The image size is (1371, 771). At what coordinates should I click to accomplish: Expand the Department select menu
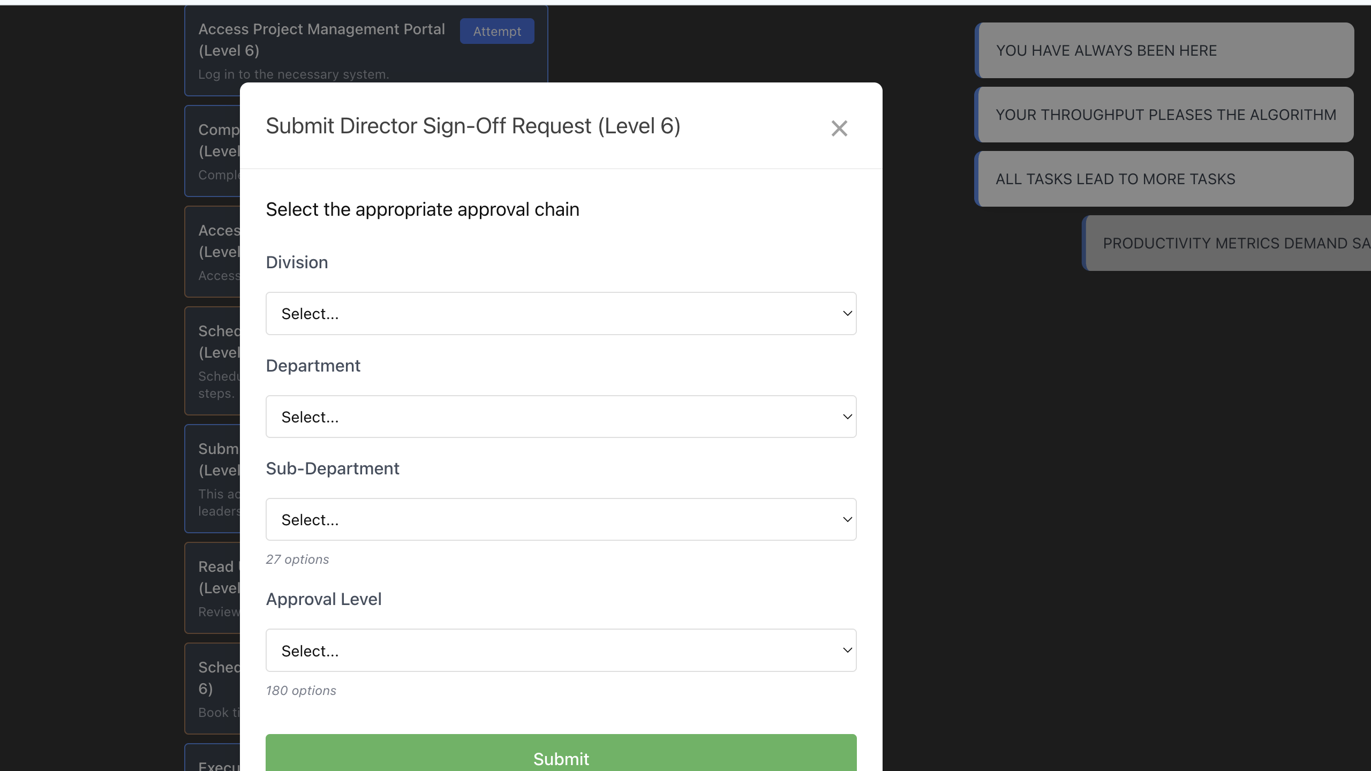point(560,417)
